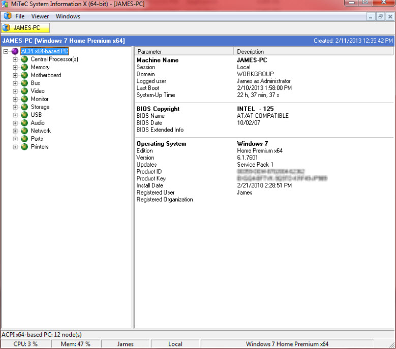Screen dimensions: 396x349
Task: Click the green icon beside Central Processor(s)
Action: tap(24, 59)
